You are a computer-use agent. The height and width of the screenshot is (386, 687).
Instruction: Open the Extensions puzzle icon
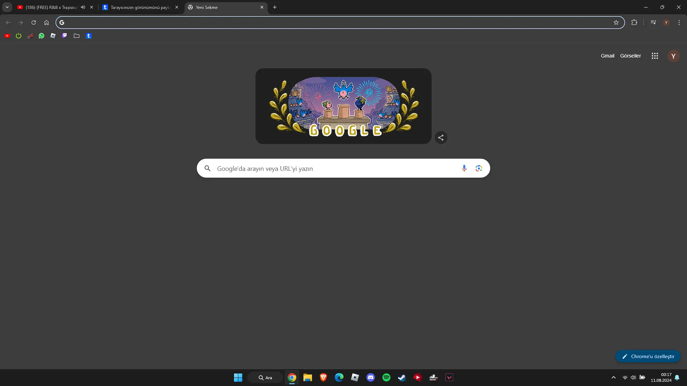click(634, 23)
